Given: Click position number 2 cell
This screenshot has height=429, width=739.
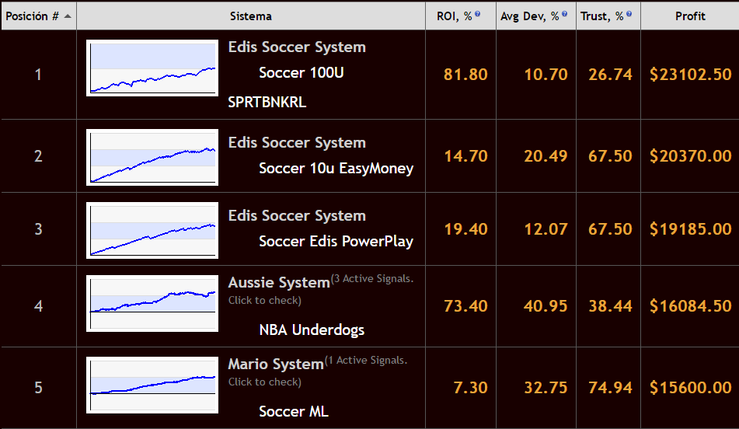Looking at the screenshot, I should [39, 156].
